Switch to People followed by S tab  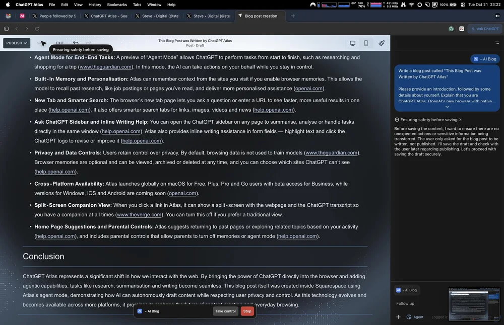[54, 16]
